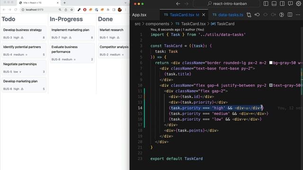Click the Evaluate business performance card
This screenshot has height=170, width=303.
[72, 52]
